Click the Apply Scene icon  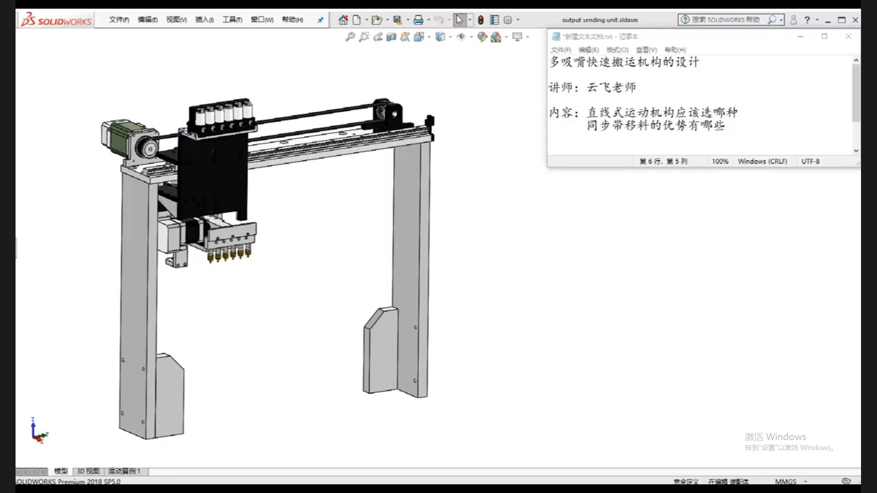pyautogui.click(x=496, y=37)
